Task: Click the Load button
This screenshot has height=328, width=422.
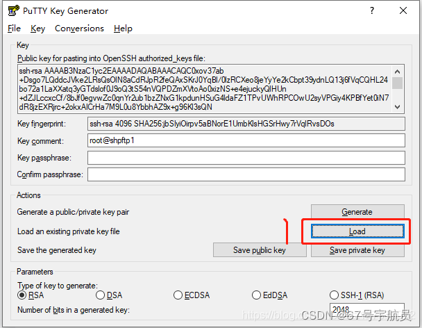Action: [x=357, y=231]
